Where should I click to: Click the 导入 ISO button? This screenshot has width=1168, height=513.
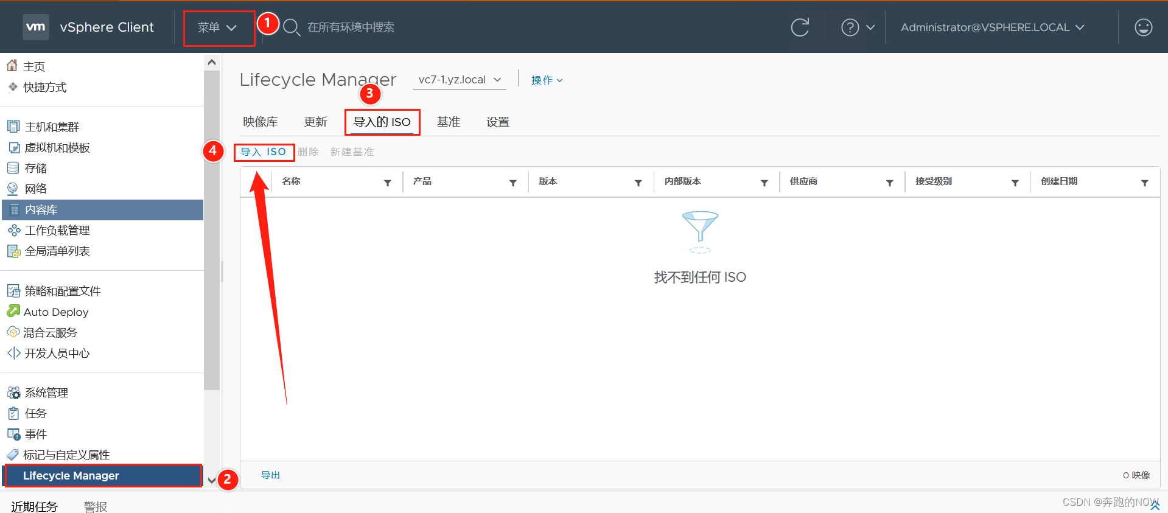click(x=264, y=152)
